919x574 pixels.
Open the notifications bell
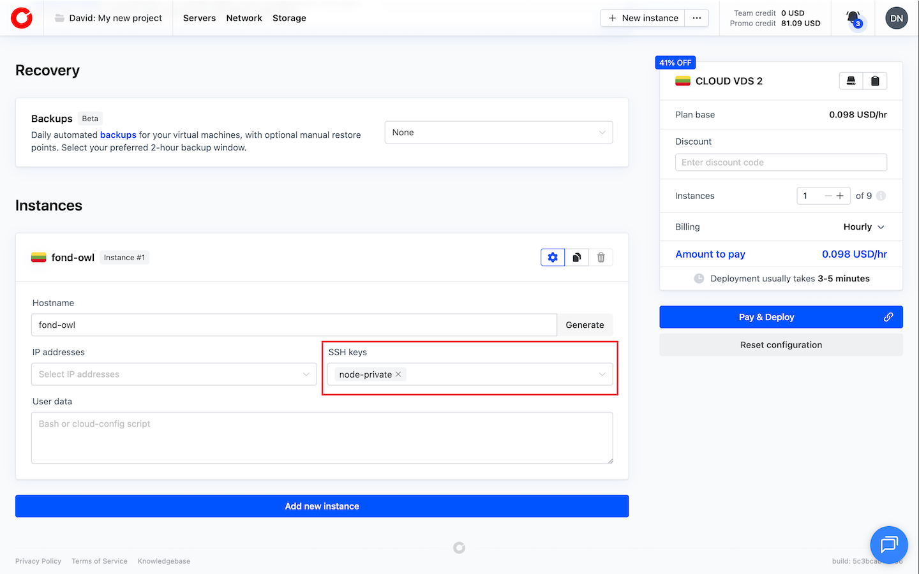coord(853,18)
